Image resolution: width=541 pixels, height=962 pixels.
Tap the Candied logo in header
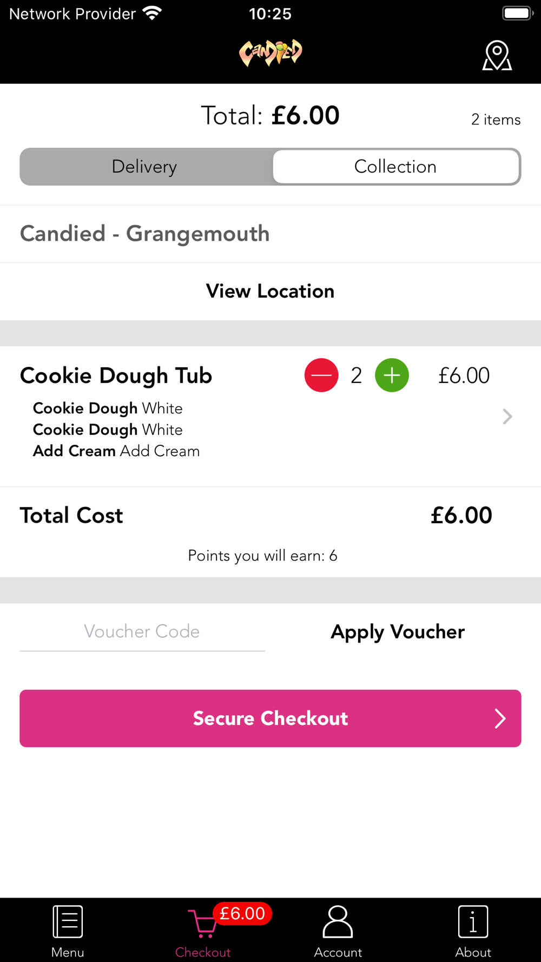click(x=270, y=53)
